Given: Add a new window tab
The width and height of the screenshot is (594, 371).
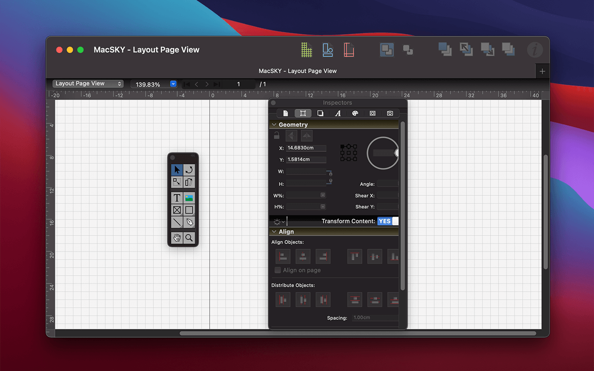Looking at the screenshot, I should point(543,71).
